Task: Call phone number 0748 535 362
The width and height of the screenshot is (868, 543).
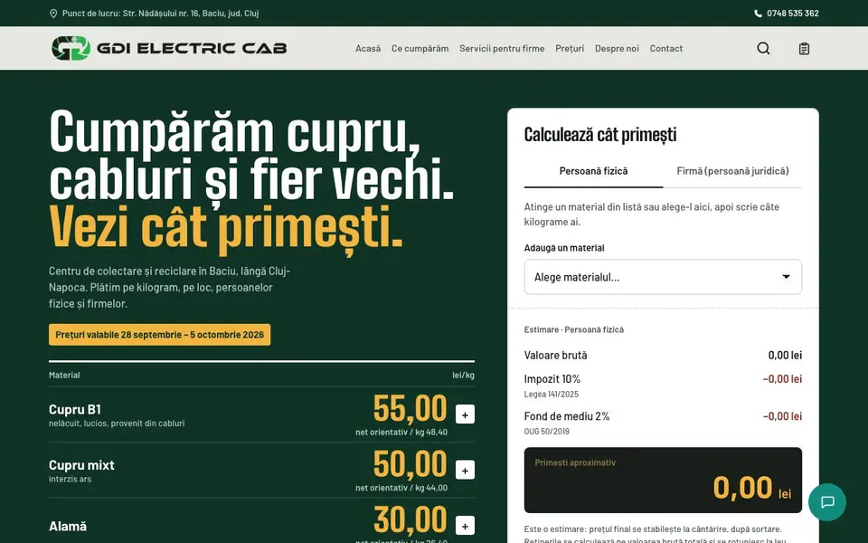Action: pyautogui.click(x=793, y=14)
